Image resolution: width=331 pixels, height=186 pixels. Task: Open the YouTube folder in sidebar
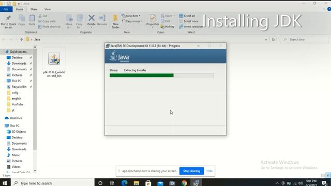(17, 104)
